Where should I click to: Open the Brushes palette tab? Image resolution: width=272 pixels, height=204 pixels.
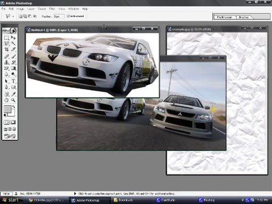244,17
